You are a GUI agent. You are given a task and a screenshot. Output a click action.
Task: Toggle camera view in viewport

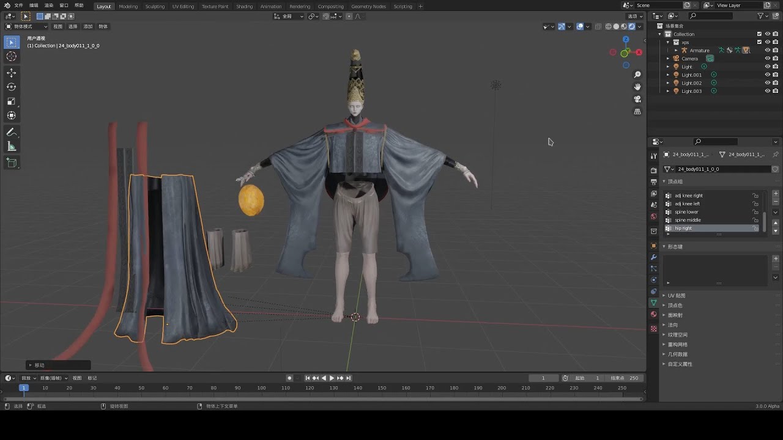[x=637, y=99]
